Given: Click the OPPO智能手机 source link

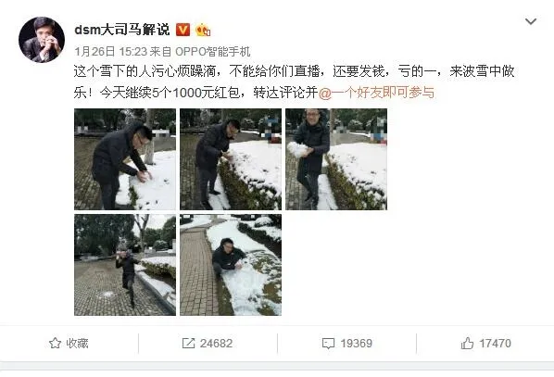Looking at the screenshot, I should (213, 52).
